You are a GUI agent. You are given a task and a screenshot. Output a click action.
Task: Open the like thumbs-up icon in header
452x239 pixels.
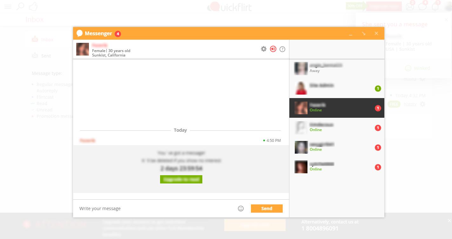coord(33,6)
